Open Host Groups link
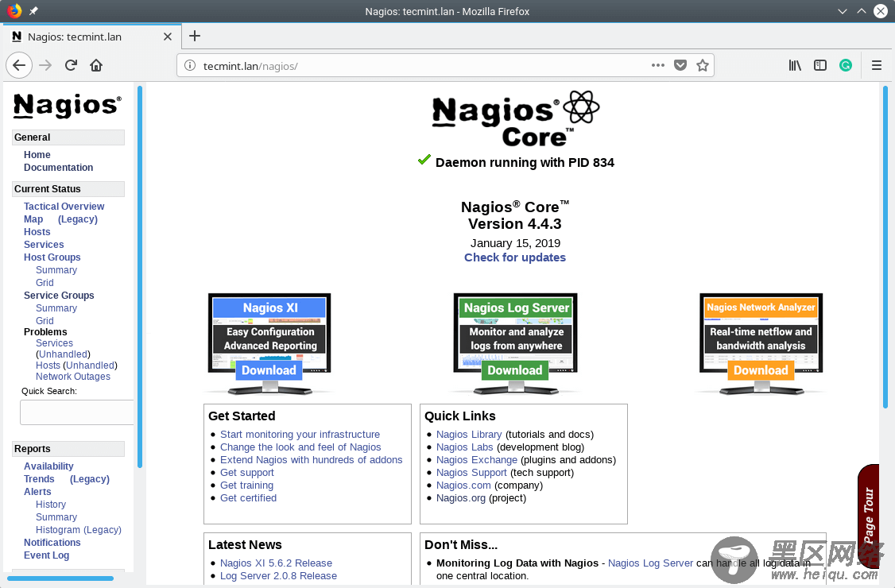This screenshot has width=895, height=588. (52, 257)
